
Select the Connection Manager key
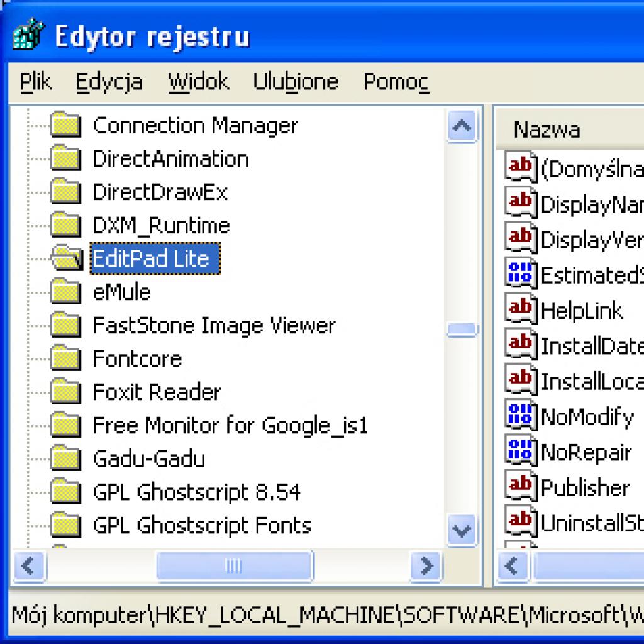point(195,126)
